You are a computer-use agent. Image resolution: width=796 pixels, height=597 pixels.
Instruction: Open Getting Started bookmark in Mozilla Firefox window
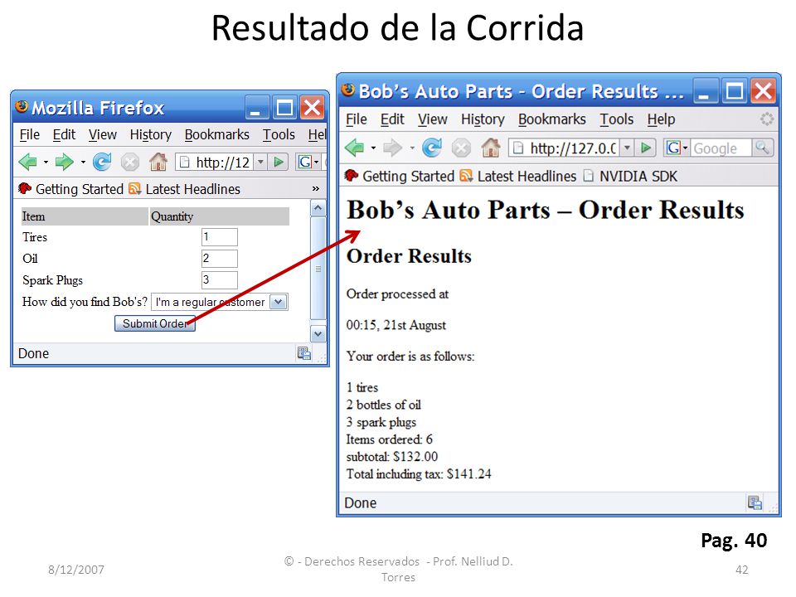click(x=71, y=189)
